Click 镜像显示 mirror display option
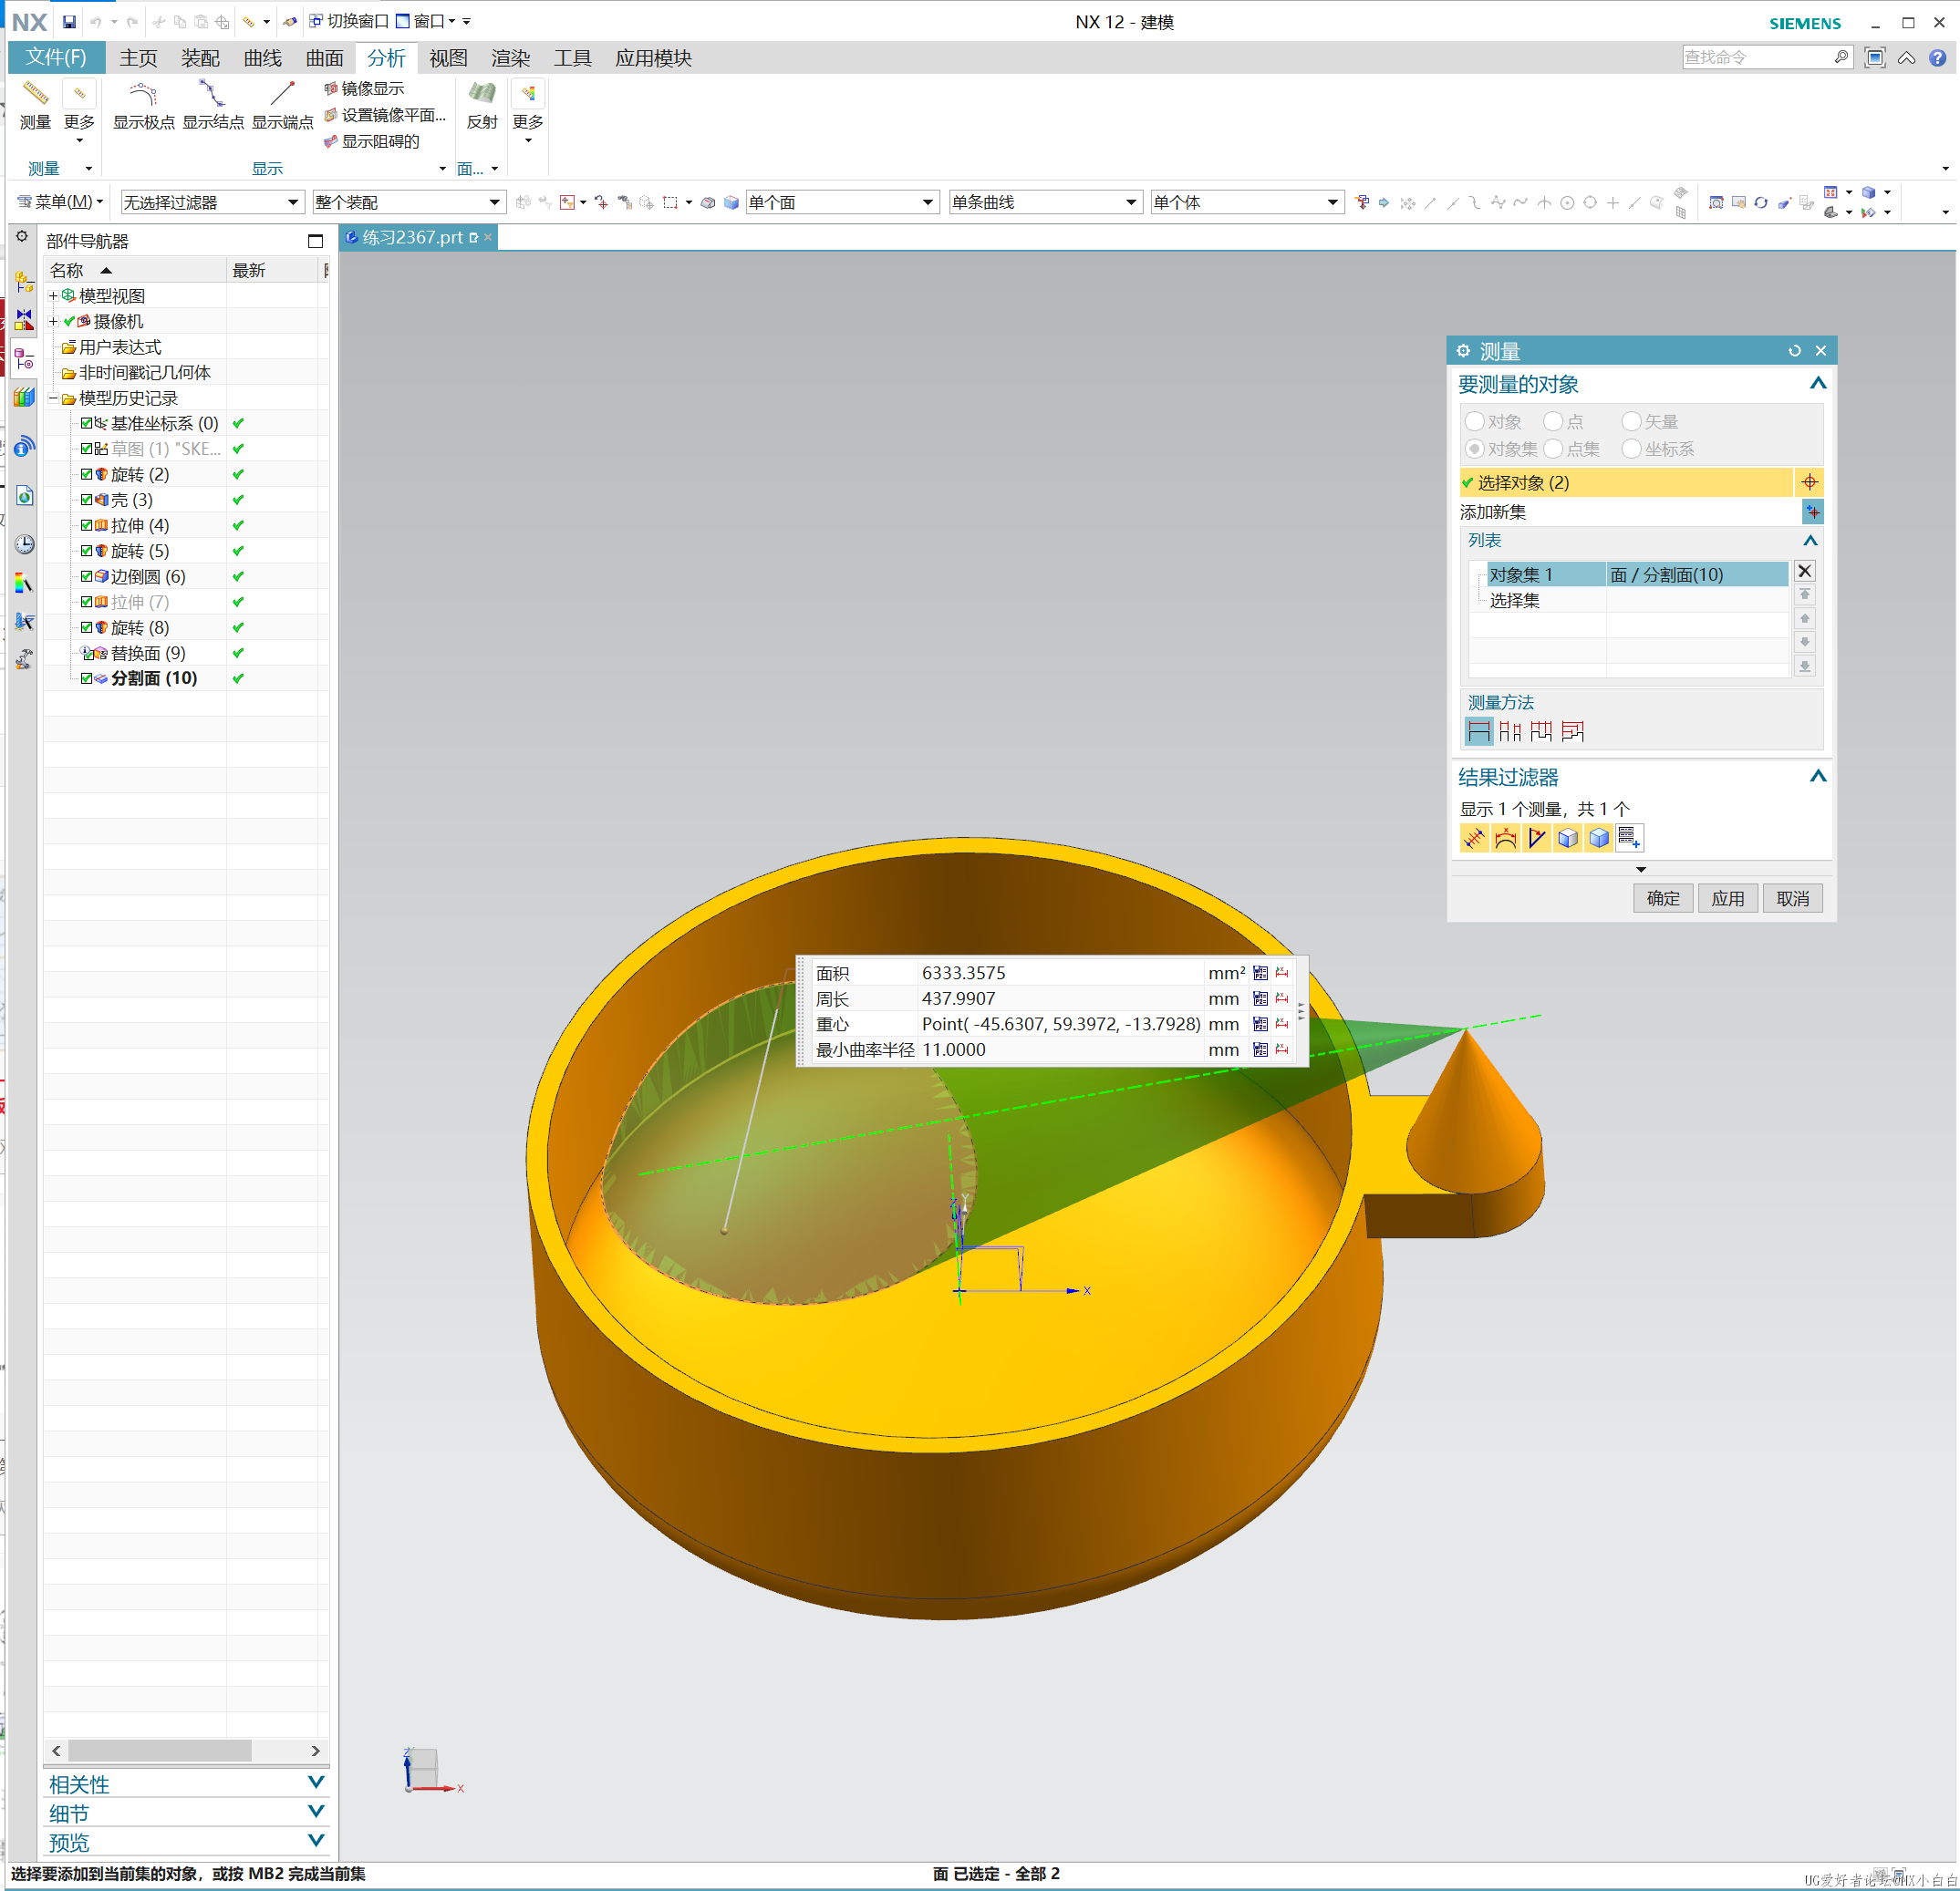The width and height of the screenshot is (1960, 1891). (x=364, y=89)
